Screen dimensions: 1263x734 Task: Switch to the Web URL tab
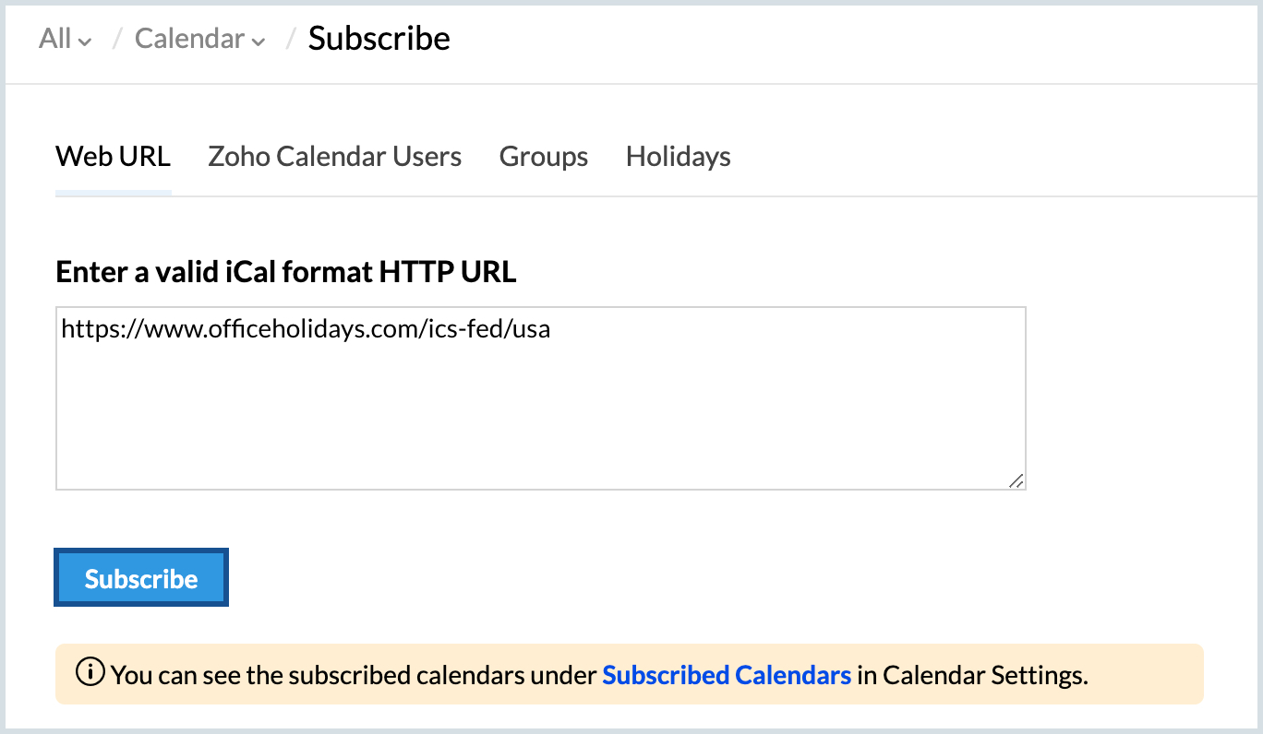click(x=114, y=157)
